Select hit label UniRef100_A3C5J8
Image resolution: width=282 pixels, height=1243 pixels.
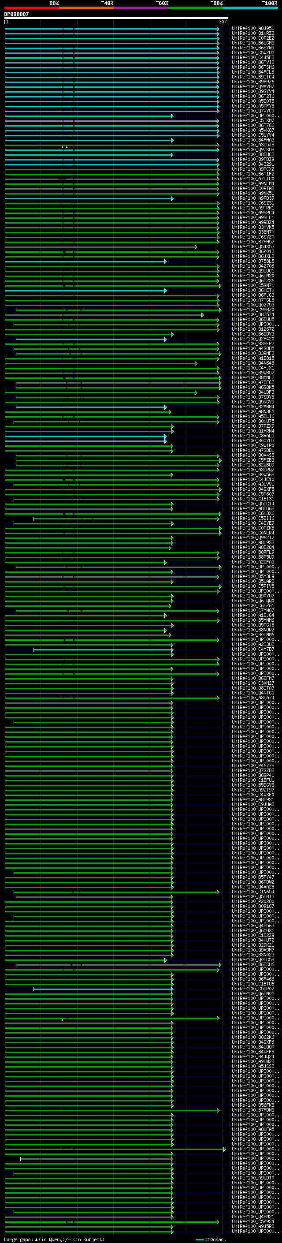(253, 145)
